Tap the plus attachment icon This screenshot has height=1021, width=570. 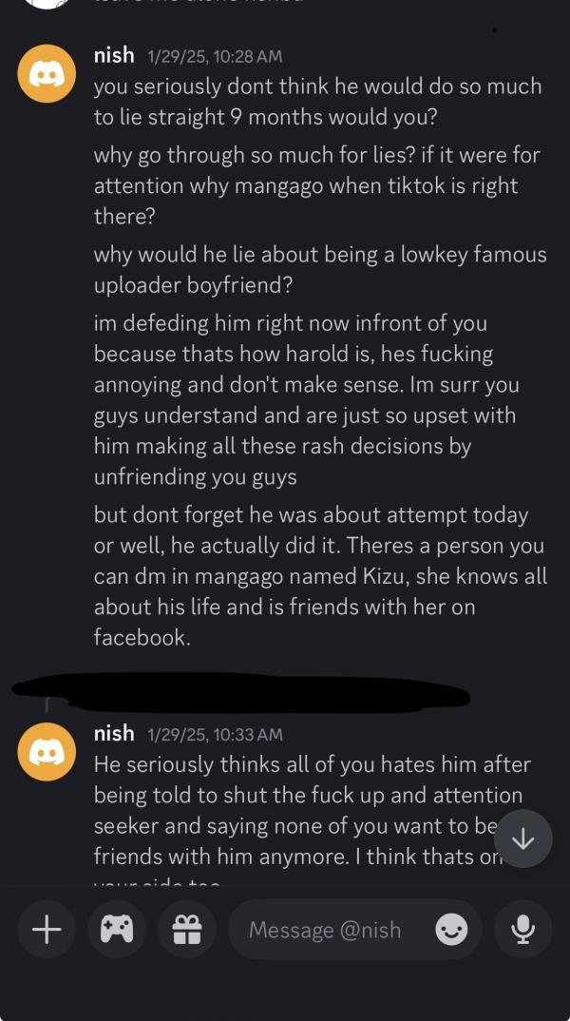click(x=47, y=930)
